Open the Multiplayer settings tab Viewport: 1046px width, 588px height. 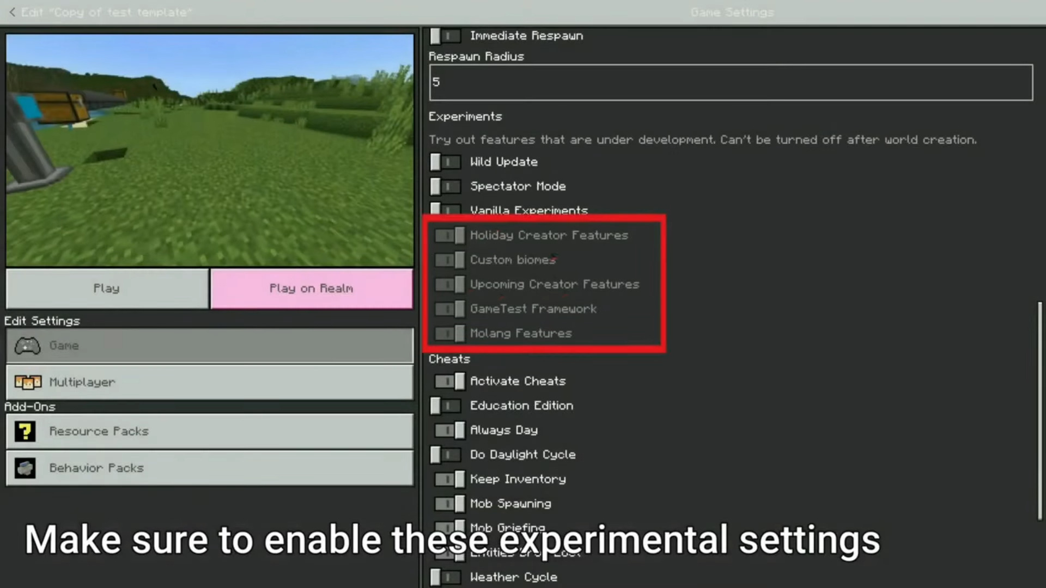point(210,382)
